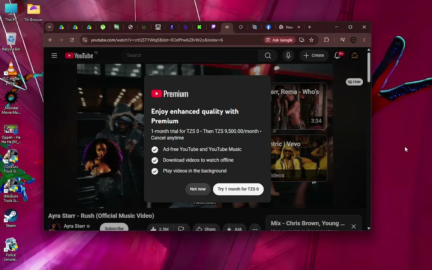432x270 pixels.
Task: Subscribe to the Ayra Starr channel
Action: 114,228
